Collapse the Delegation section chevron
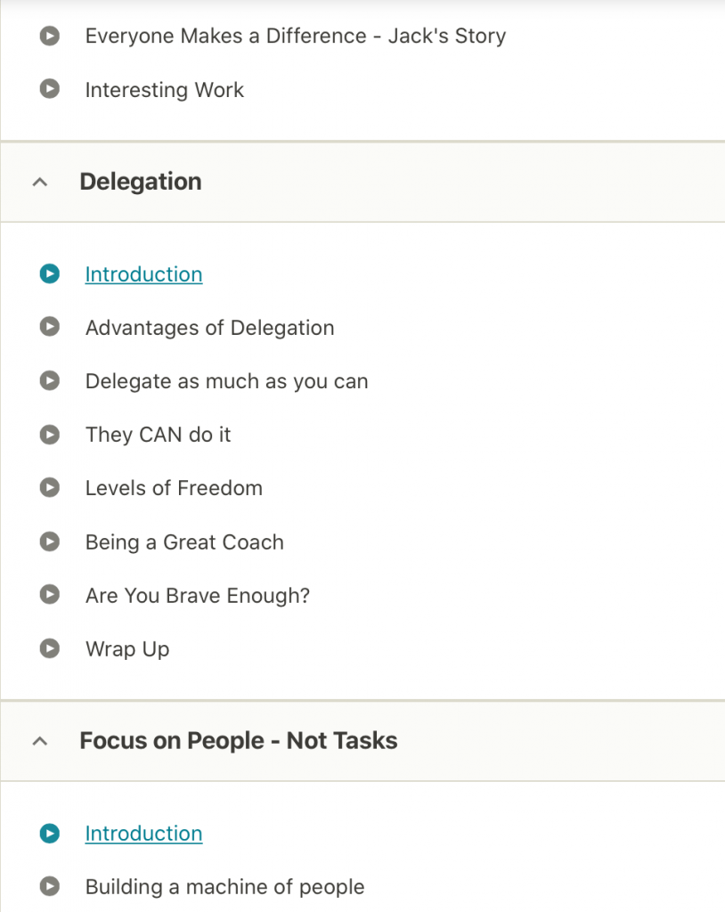Screen dimensions: 725x912 [38, 182]
